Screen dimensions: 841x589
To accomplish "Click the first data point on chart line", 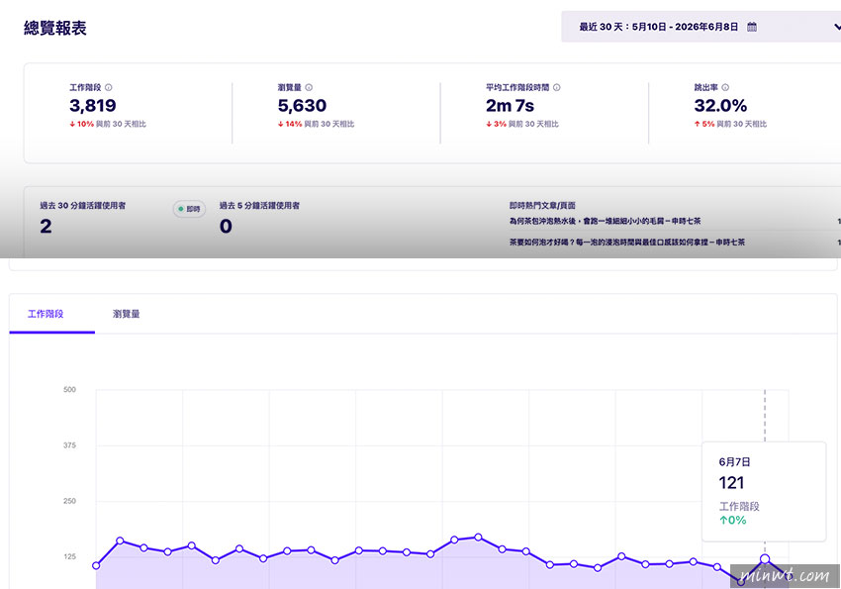I will [96, 565].
